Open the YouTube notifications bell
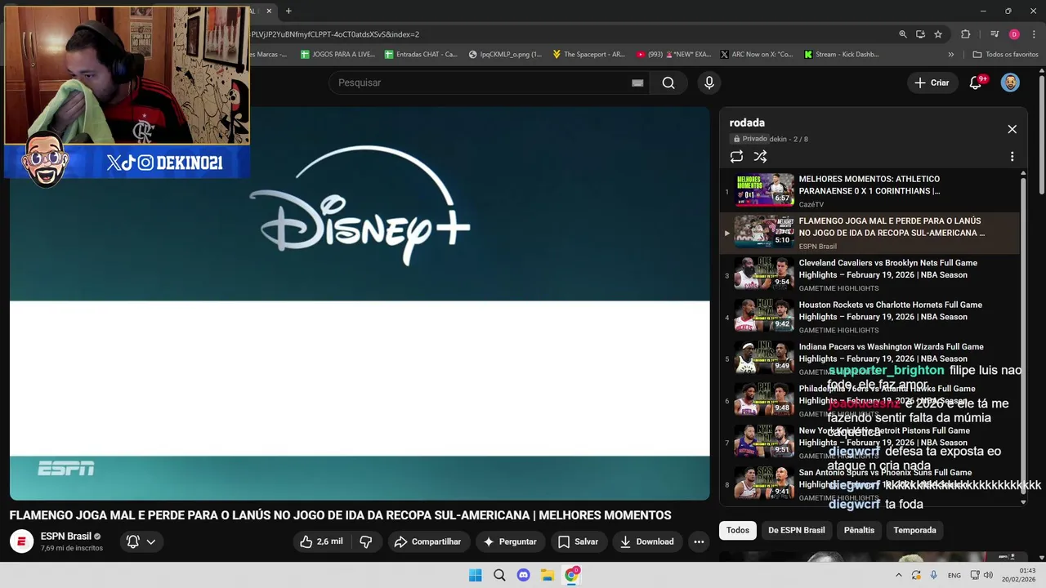Screen dimensions: 1046x588 click(976, 82)
